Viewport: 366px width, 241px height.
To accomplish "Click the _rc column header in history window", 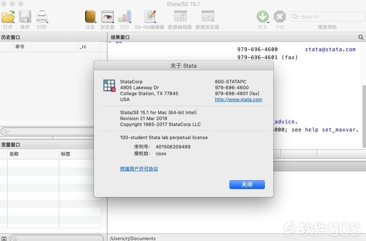I will pyautogui.click(x=89, y=47).
